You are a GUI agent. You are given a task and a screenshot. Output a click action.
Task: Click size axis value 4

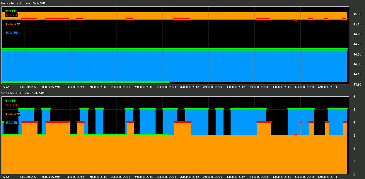[354, 122]
